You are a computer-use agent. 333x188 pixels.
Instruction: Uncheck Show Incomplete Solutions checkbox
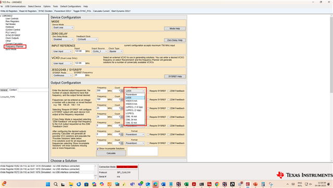tap(98, 149)
